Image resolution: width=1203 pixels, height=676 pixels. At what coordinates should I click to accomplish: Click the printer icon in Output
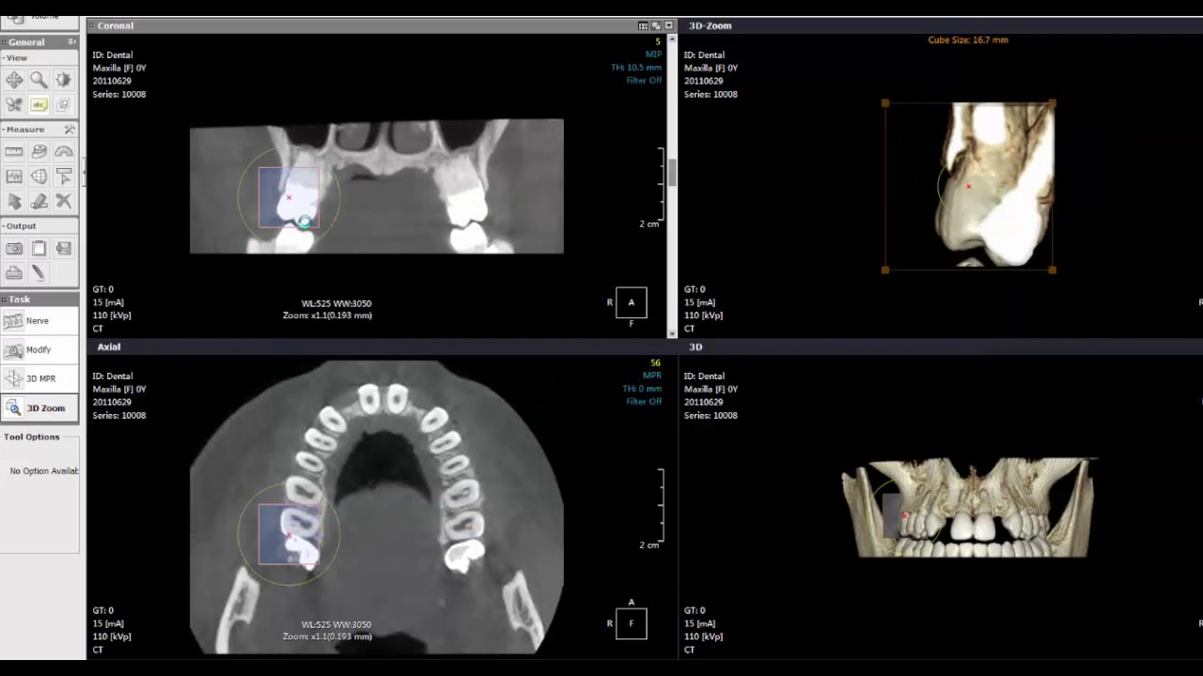tap(14, 273)
